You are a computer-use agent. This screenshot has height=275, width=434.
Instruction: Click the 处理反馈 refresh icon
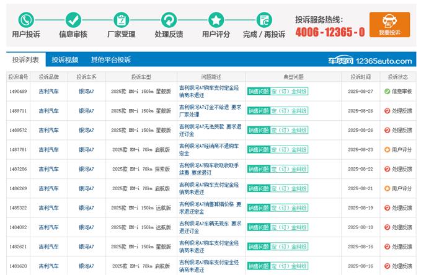click(x=168, y=19)
